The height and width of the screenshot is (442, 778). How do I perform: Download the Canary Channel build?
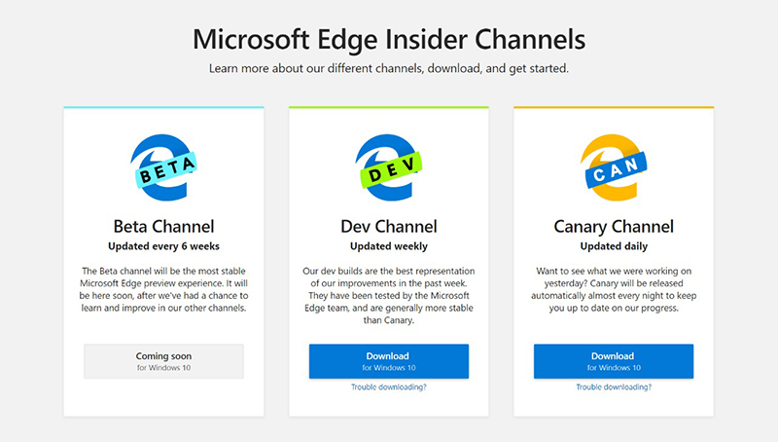tap(613, 360)
